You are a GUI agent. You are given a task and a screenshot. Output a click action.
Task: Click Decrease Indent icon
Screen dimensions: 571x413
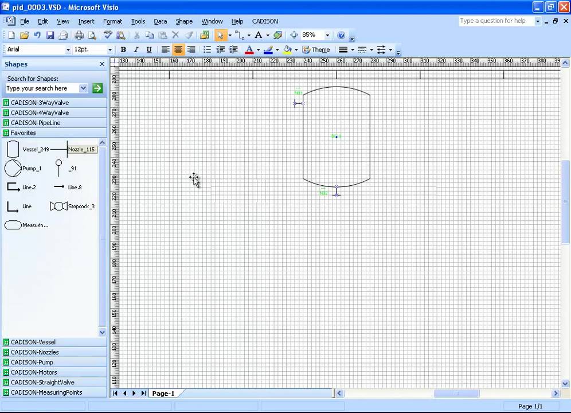(220, 49)
